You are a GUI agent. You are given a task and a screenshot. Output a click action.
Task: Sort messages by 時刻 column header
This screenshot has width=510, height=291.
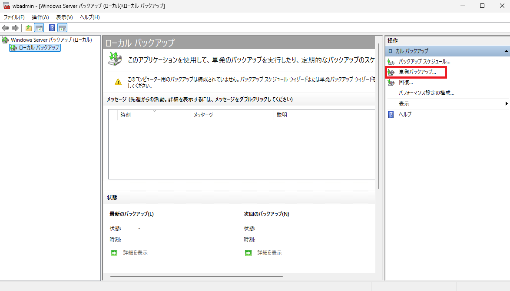(154, 115)
